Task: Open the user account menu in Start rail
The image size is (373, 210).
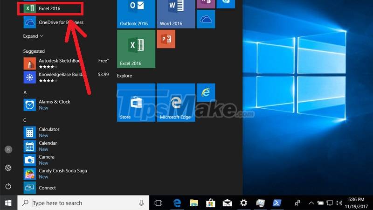Action: tap(8, 149)
